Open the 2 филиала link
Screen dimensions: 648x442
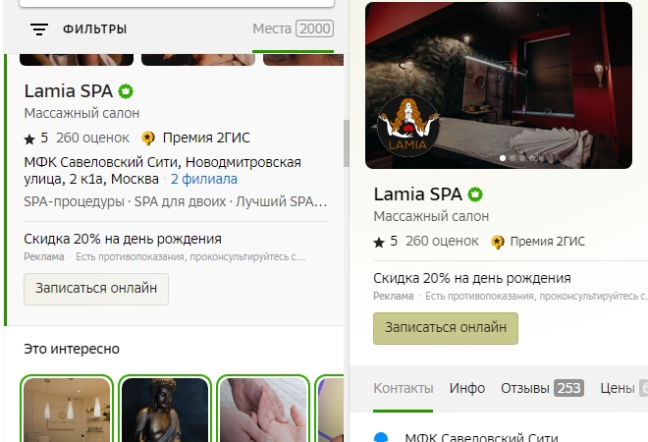tap(204, 180)
